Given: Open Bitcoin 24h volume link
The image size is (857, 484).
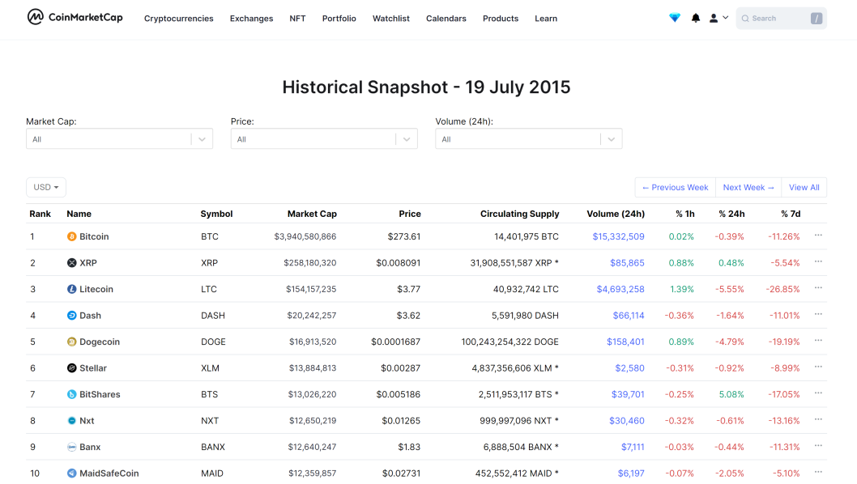Looking at the screenshot, I should tap(618, 236).
